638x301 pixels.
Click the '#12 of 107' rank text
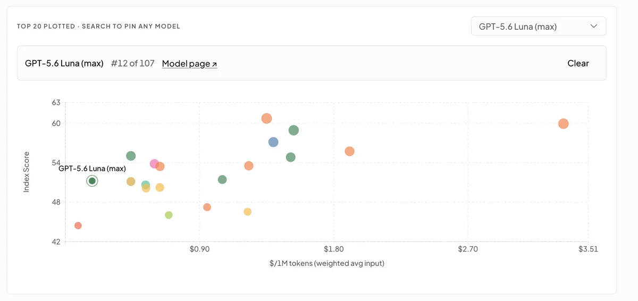(x=133, y=63)
